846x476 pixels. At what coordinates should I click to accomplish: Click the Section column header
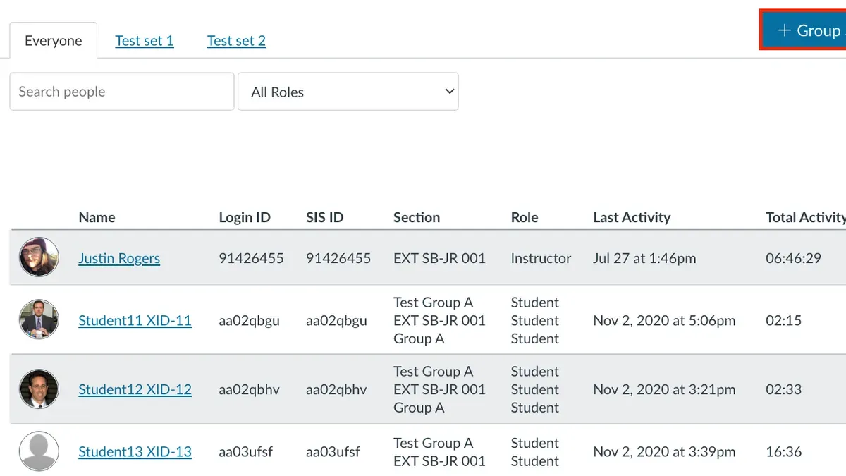click(x=417, y=217)
